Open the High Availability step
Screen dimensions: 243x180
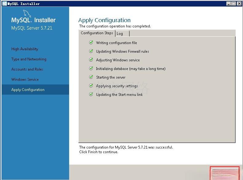(25, 49)
